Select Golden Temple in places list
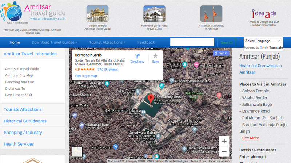The height and width of the screenshot is (163, 291). [255, 91]
